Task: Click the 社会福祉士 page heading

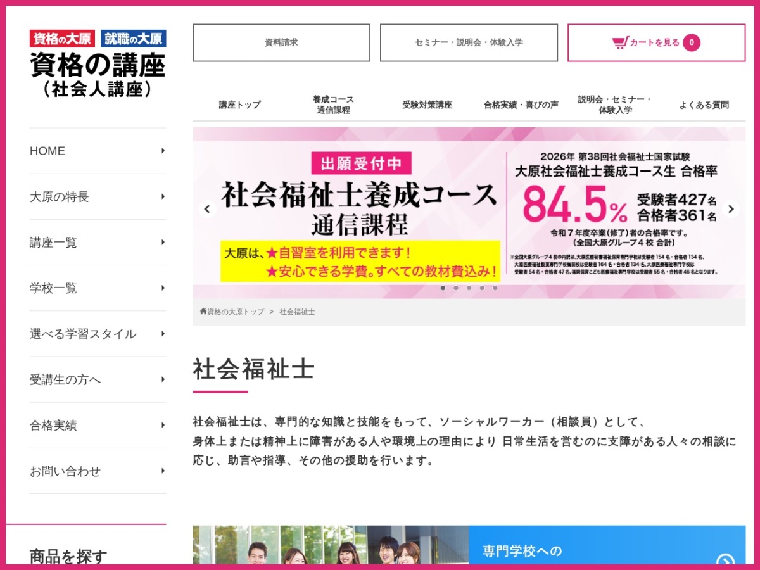Action: pyautogui.click(x=253, y=369)
